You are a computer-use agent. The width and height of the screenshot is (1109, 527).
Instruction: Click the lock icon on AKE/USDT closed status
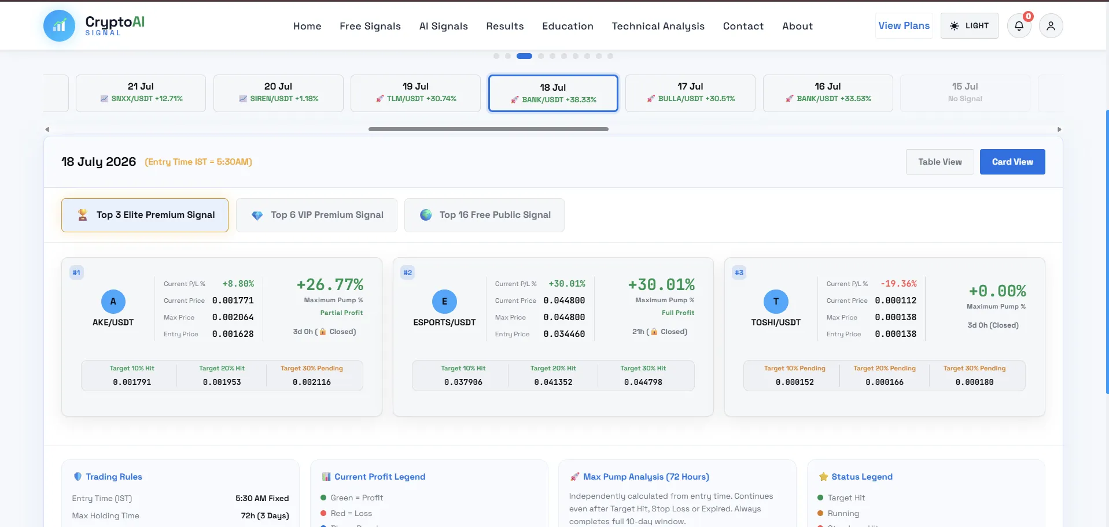323,332
